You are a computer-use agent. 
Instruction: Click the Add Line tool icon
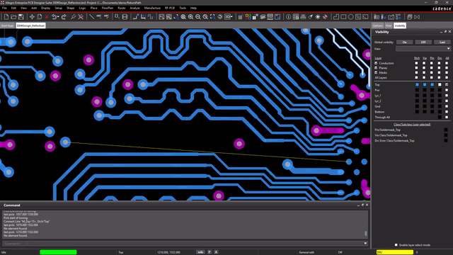pos(91,17)
